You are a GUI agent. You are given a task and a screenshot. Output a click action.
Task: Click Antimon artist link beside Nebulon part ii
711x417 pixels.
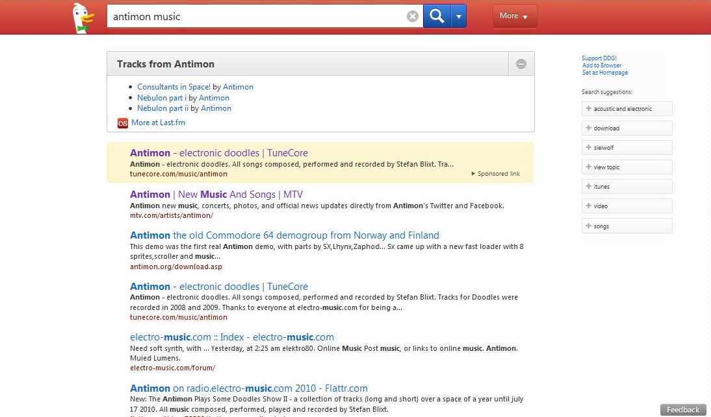(x=216, y=108)
